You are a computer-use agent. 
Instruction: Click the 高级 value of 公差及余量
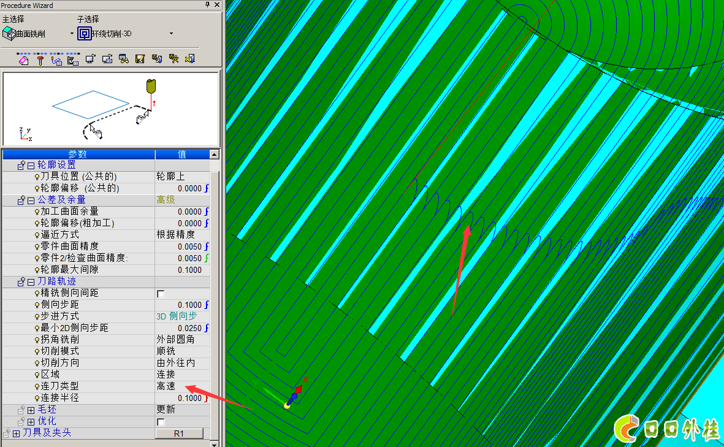coord(165,200)
